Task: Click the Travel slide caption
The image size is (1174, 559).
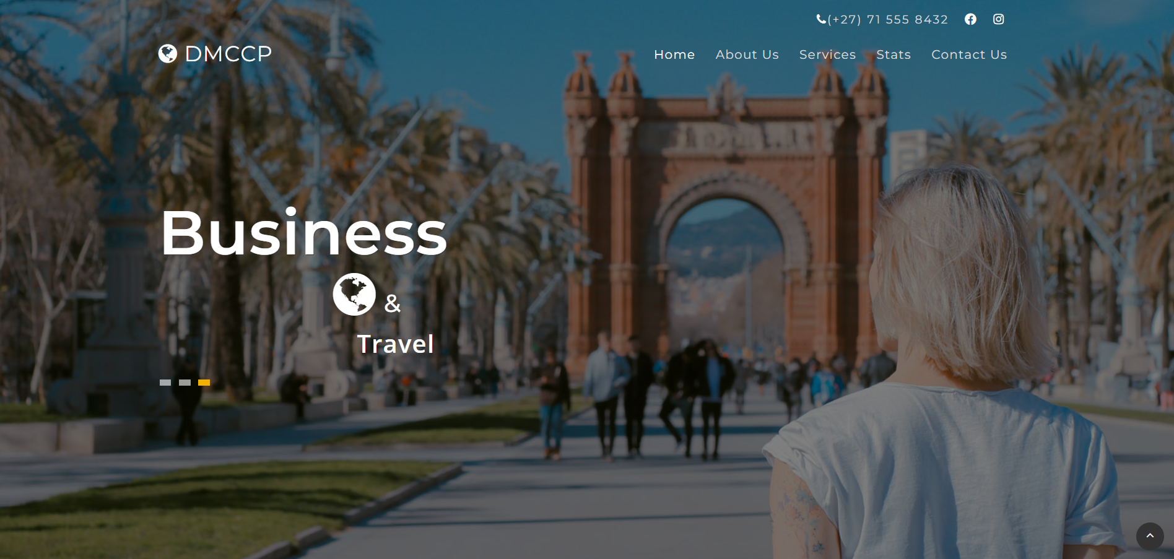Action: tap(396, 344)
